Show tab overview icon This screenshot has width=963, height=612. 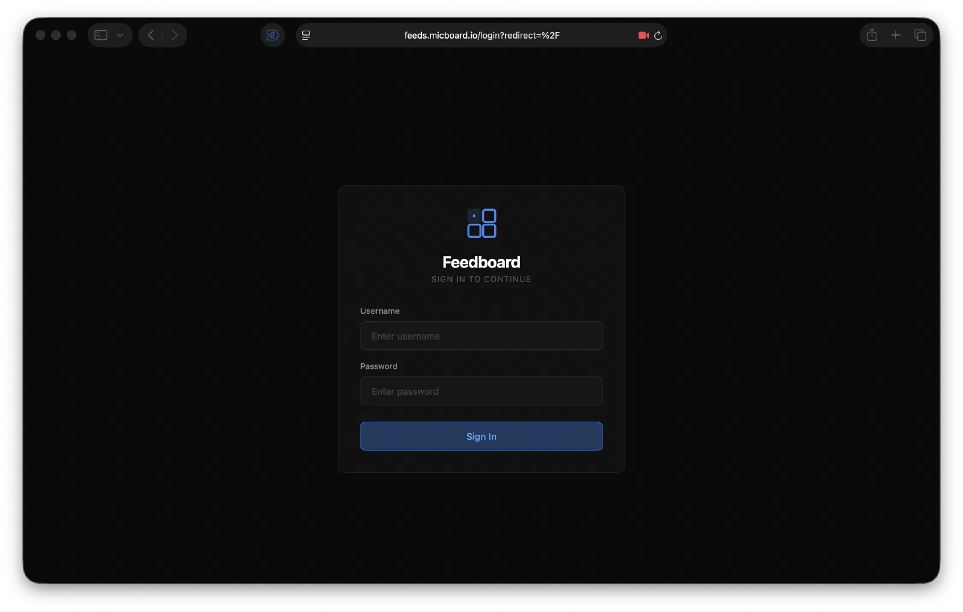920,35
